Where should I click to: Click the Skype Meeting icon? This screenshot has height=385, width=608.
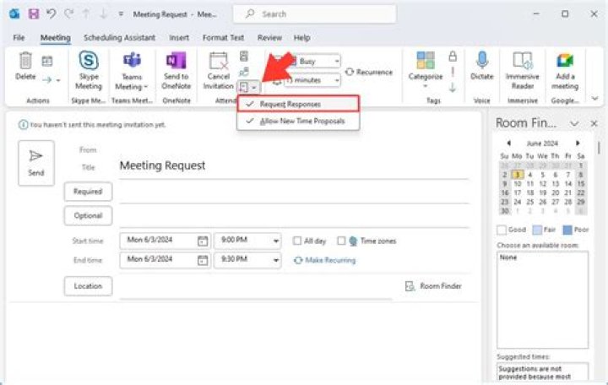pyautogui.click(x=89, y=61)
